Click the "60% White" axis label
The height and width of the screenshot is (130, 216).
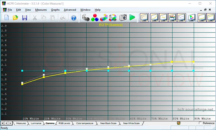(x=138, y=119)
